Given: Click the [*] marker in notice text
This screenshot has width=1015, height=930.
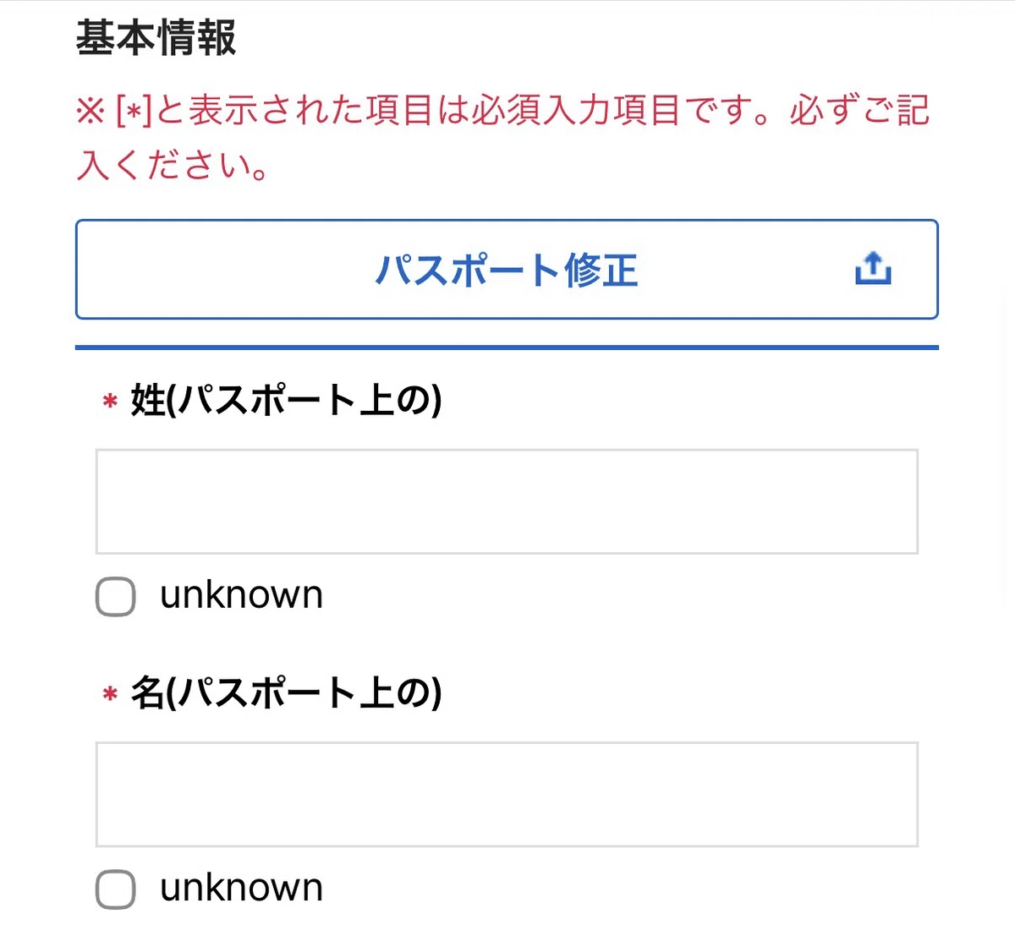Looking at the screenshot, I should 134,112.
